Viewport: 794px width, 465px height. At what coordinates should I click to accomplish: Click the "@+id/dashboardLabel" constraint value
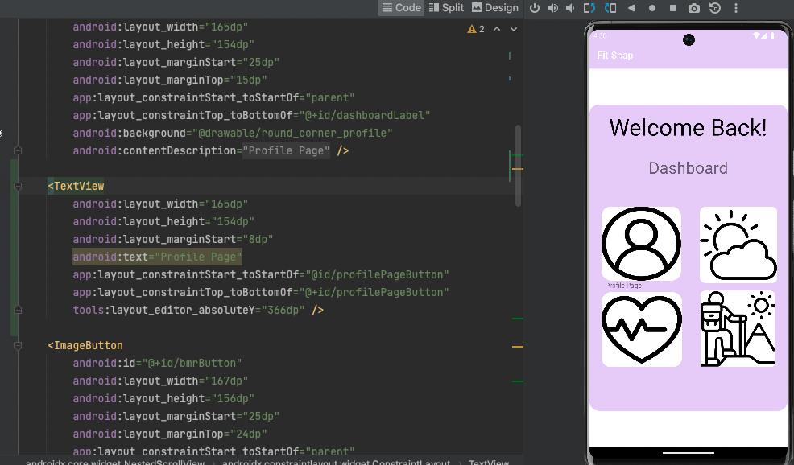[x=365, y=115]
